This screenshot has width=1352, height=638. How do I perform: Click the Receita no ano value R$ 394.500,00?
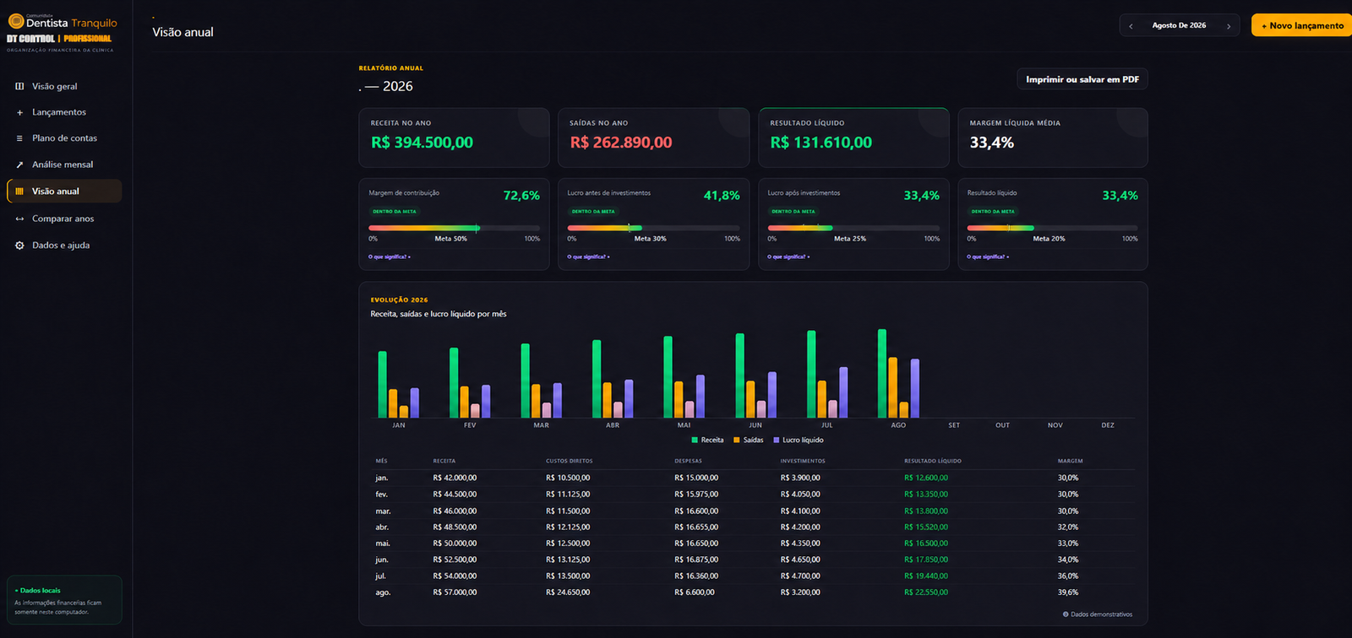point(422,143)
